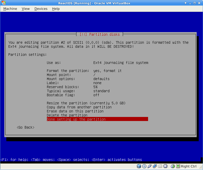Open the Machine menu
The image size is (203, 170).
10,9
